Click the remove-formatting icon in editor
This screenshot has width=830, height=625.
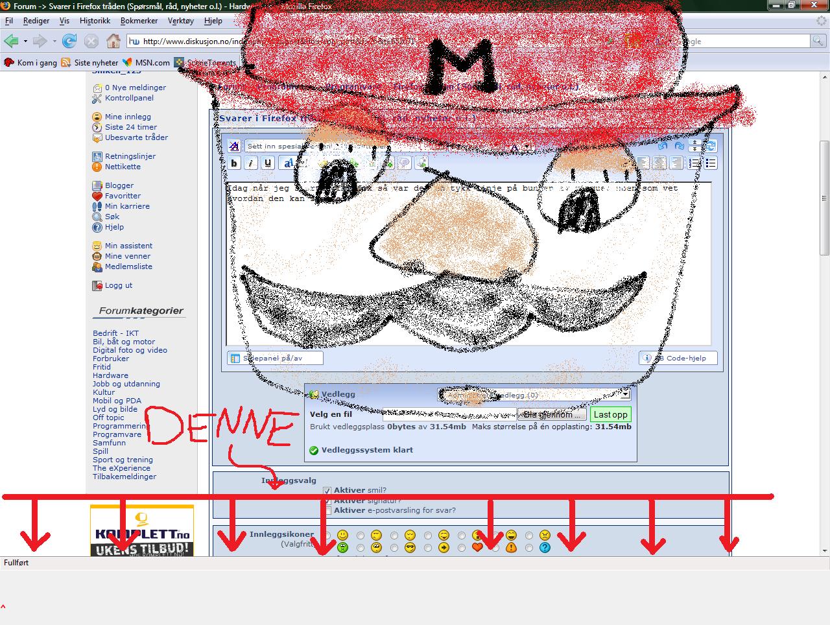[234, 146]
